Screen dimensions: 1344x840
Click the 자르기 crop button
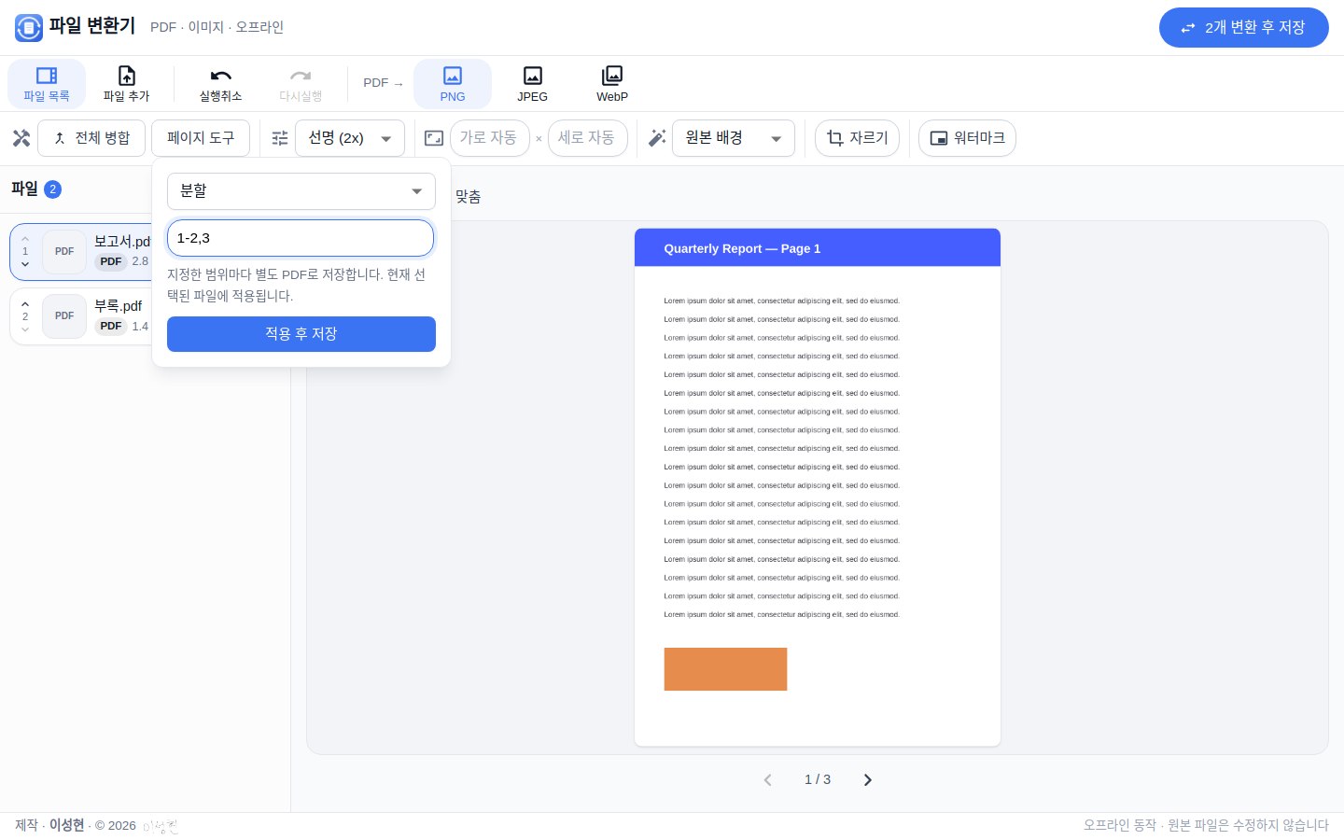[858, 138]
